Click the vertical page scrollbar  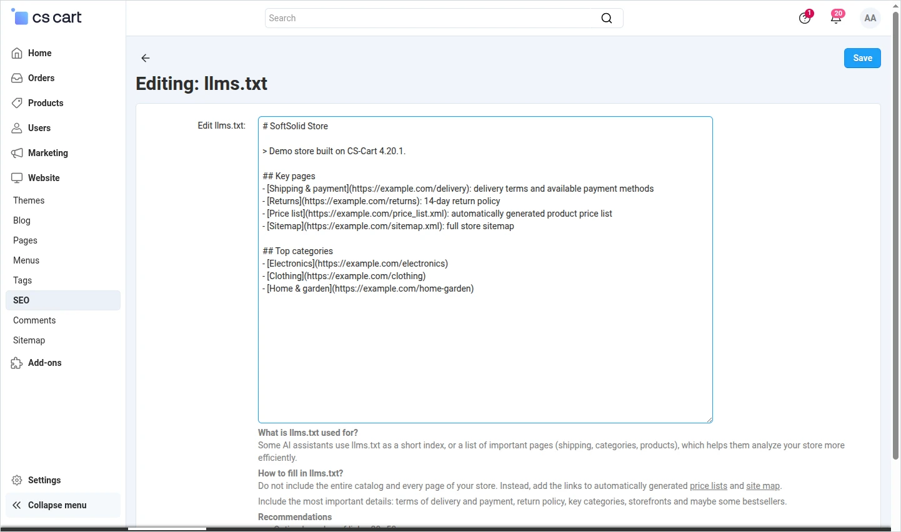click(896, 236)
